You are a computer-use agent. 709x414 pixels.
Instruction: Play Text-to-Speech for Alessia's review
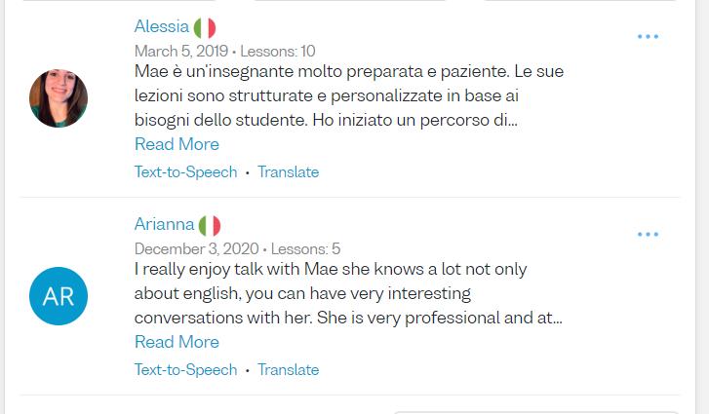(x=185, y=172)
